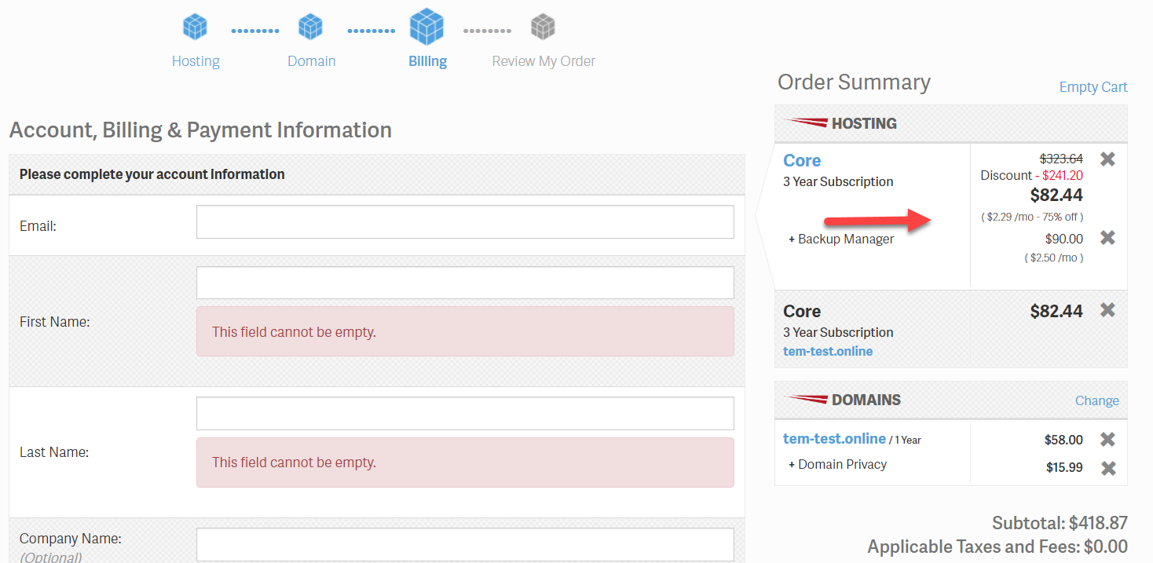Click the Subtotal: $418.87 text

click(x=1060, y=523)
